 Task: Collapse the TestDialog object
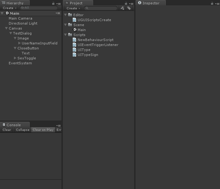click(11, 33)
